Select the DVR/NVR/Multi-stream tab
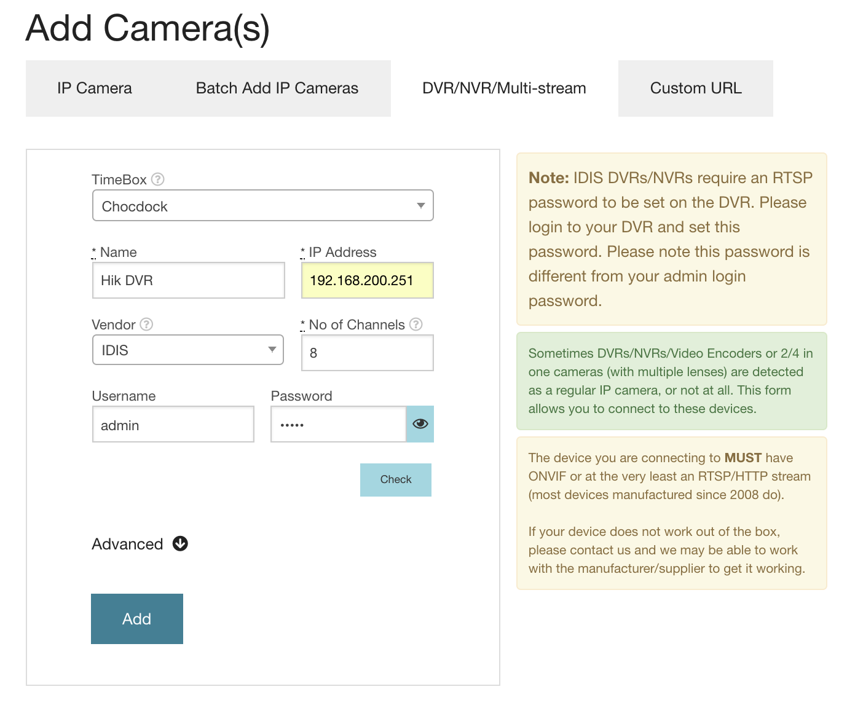This screenshot has height=708, width=847. 504,88
